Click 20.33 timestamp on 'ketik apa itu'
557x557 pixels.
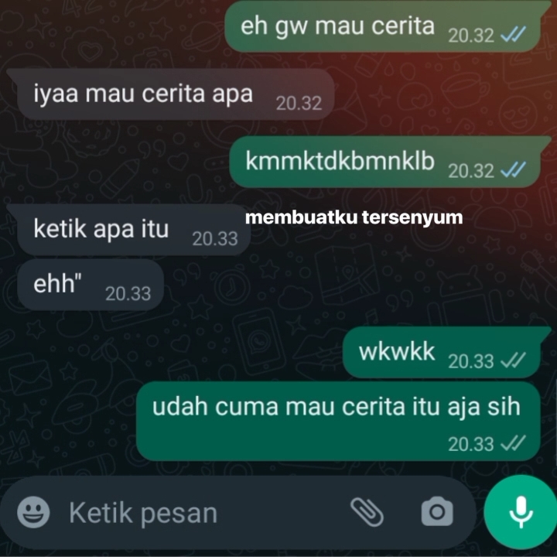[x=215, y=239]
